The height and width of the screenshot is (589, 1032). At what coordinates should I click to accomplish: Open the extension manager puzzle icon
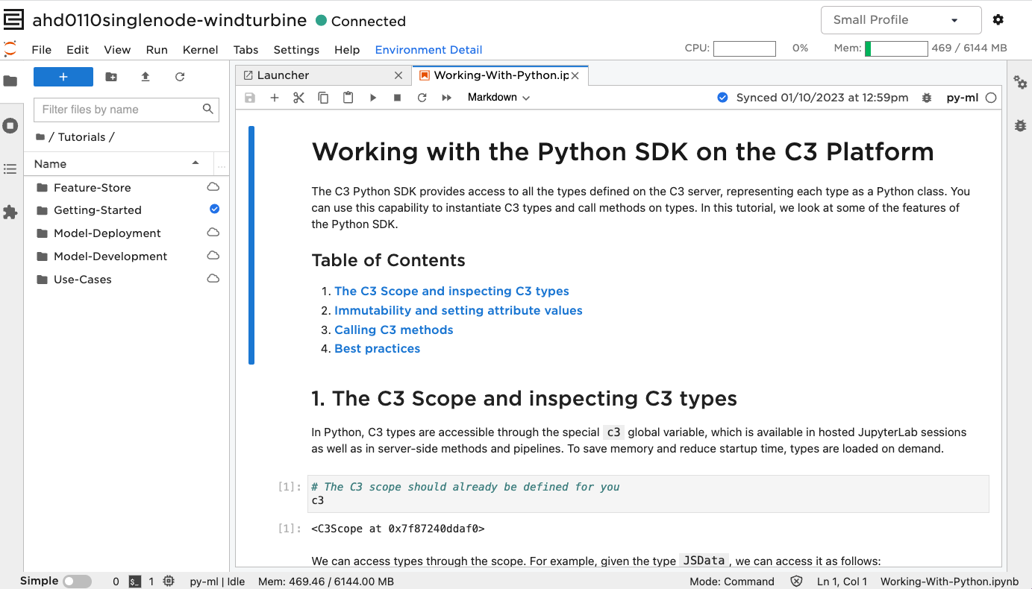pyautogui.click(x=10, y=212)
